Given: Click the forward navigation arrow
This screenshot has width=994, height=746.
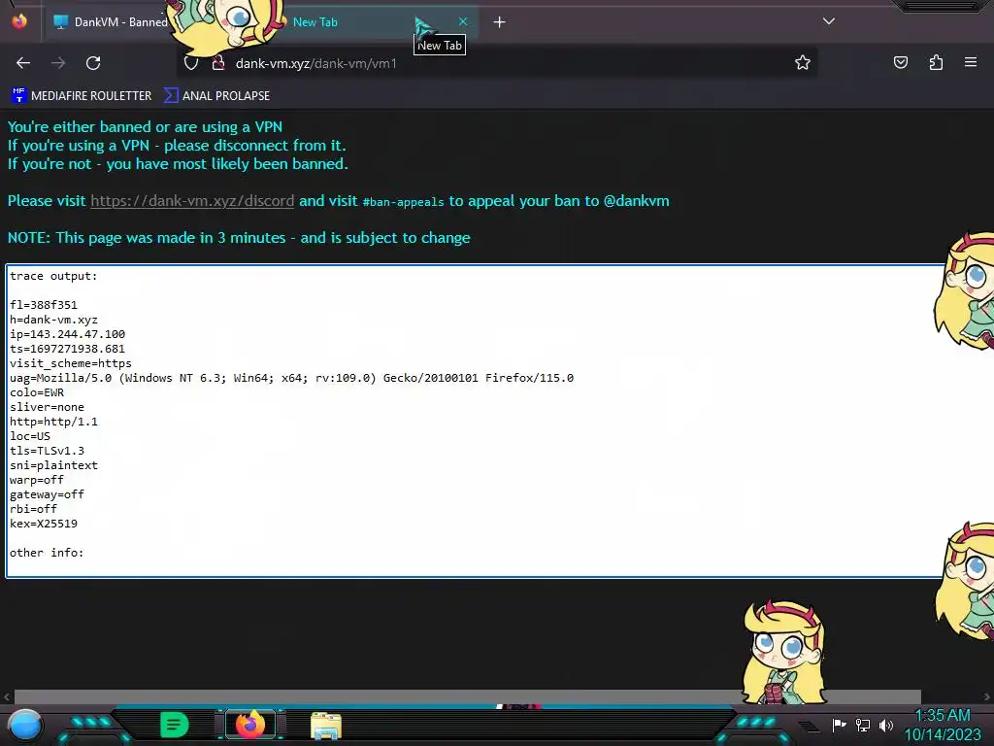Looking at the screenshot, I should (x=58, y=63).
